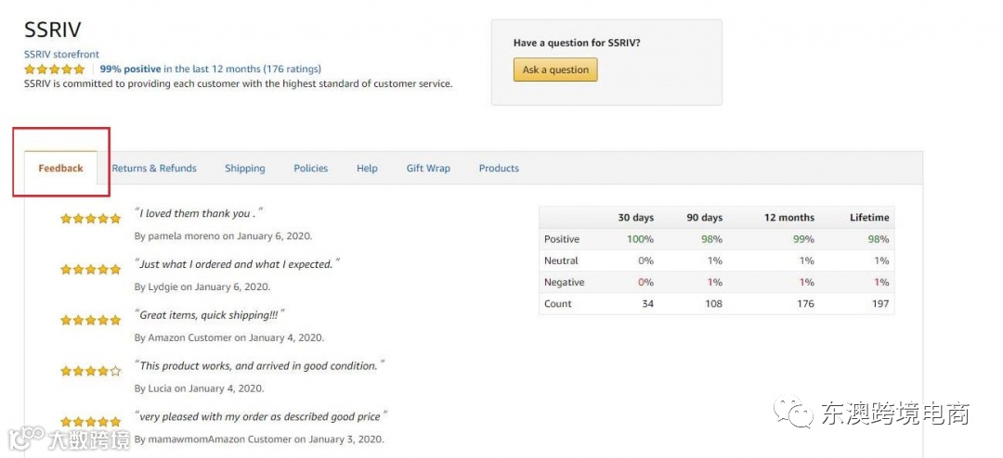
Task: Click the Lifetime column header
Action: (x=869, y=218)
